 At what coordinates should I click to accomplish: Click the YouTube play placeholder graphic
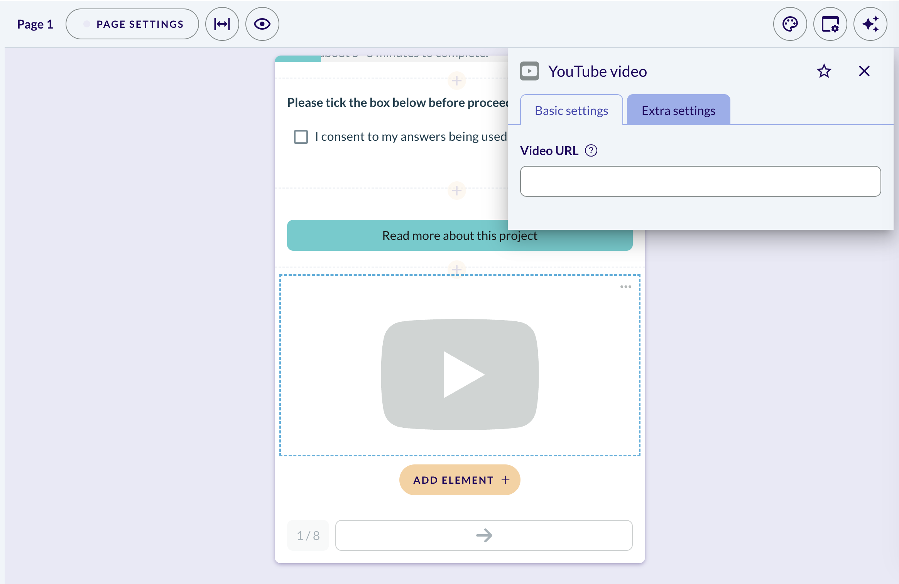click(460, 374)
